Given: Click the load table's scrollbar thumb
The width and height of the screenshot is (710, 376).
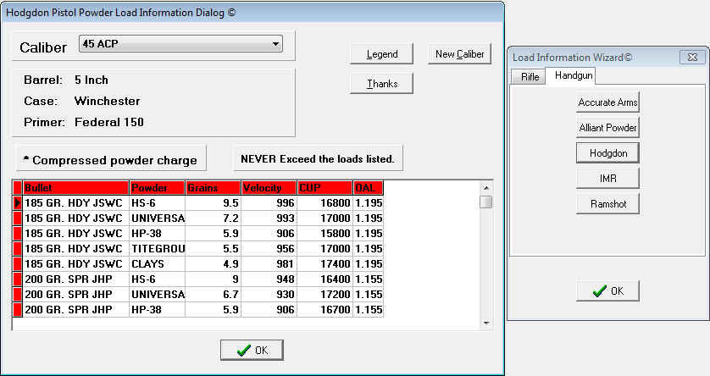Looking at the screenshot, I should 486,202.
